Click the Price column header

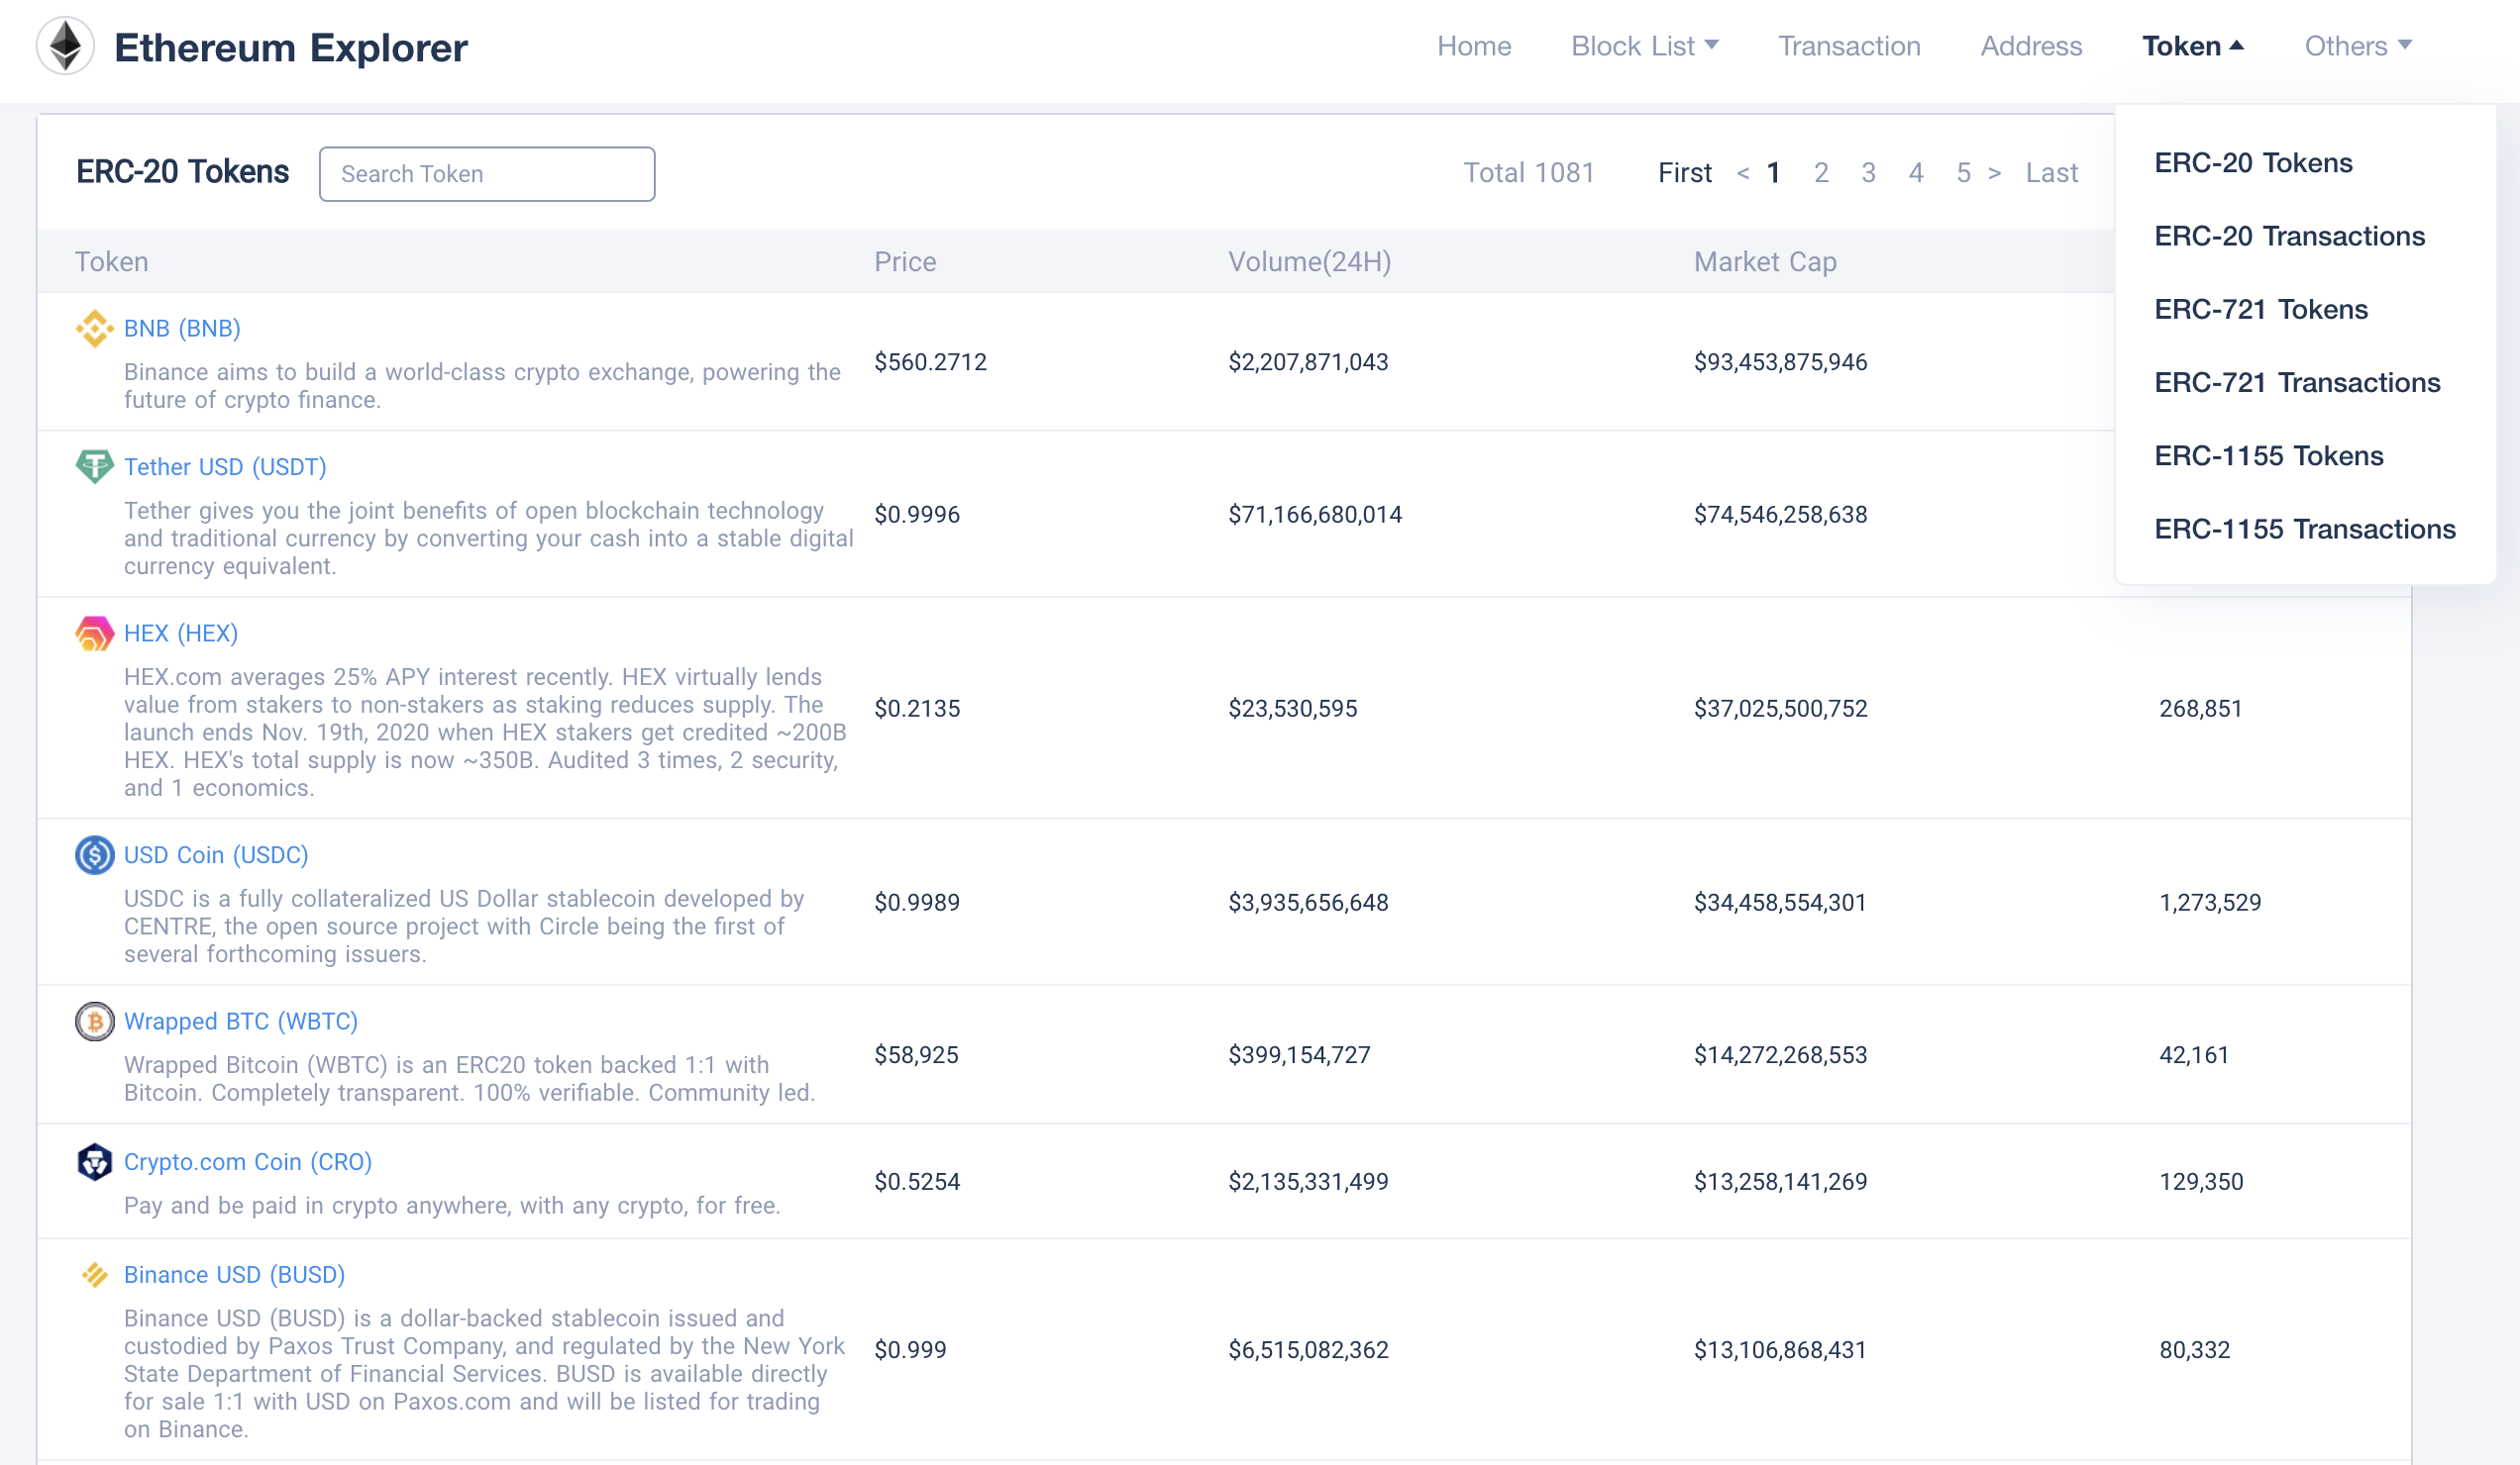(x=905, y=262)
